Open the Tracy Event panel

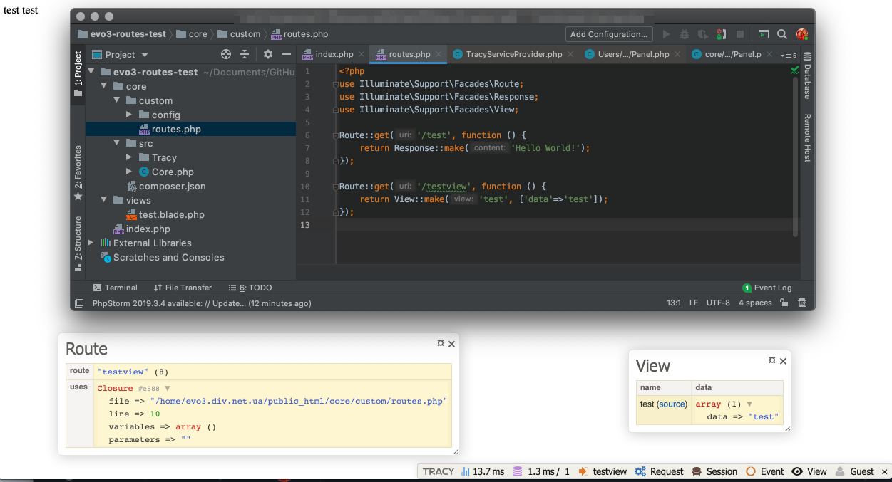pos(765,471)
